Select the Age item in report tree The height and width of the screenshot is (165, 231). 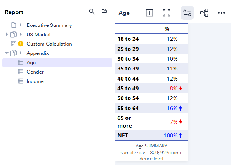coord(57,63)
